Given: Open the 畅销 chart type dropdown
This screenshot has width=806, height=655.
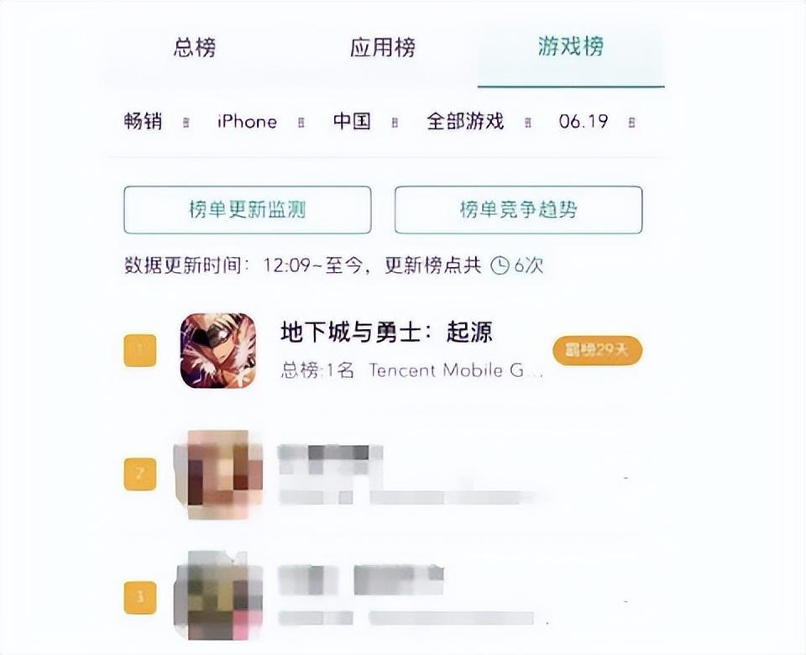Looking at the screenshot, I should (x=156, y=121).
